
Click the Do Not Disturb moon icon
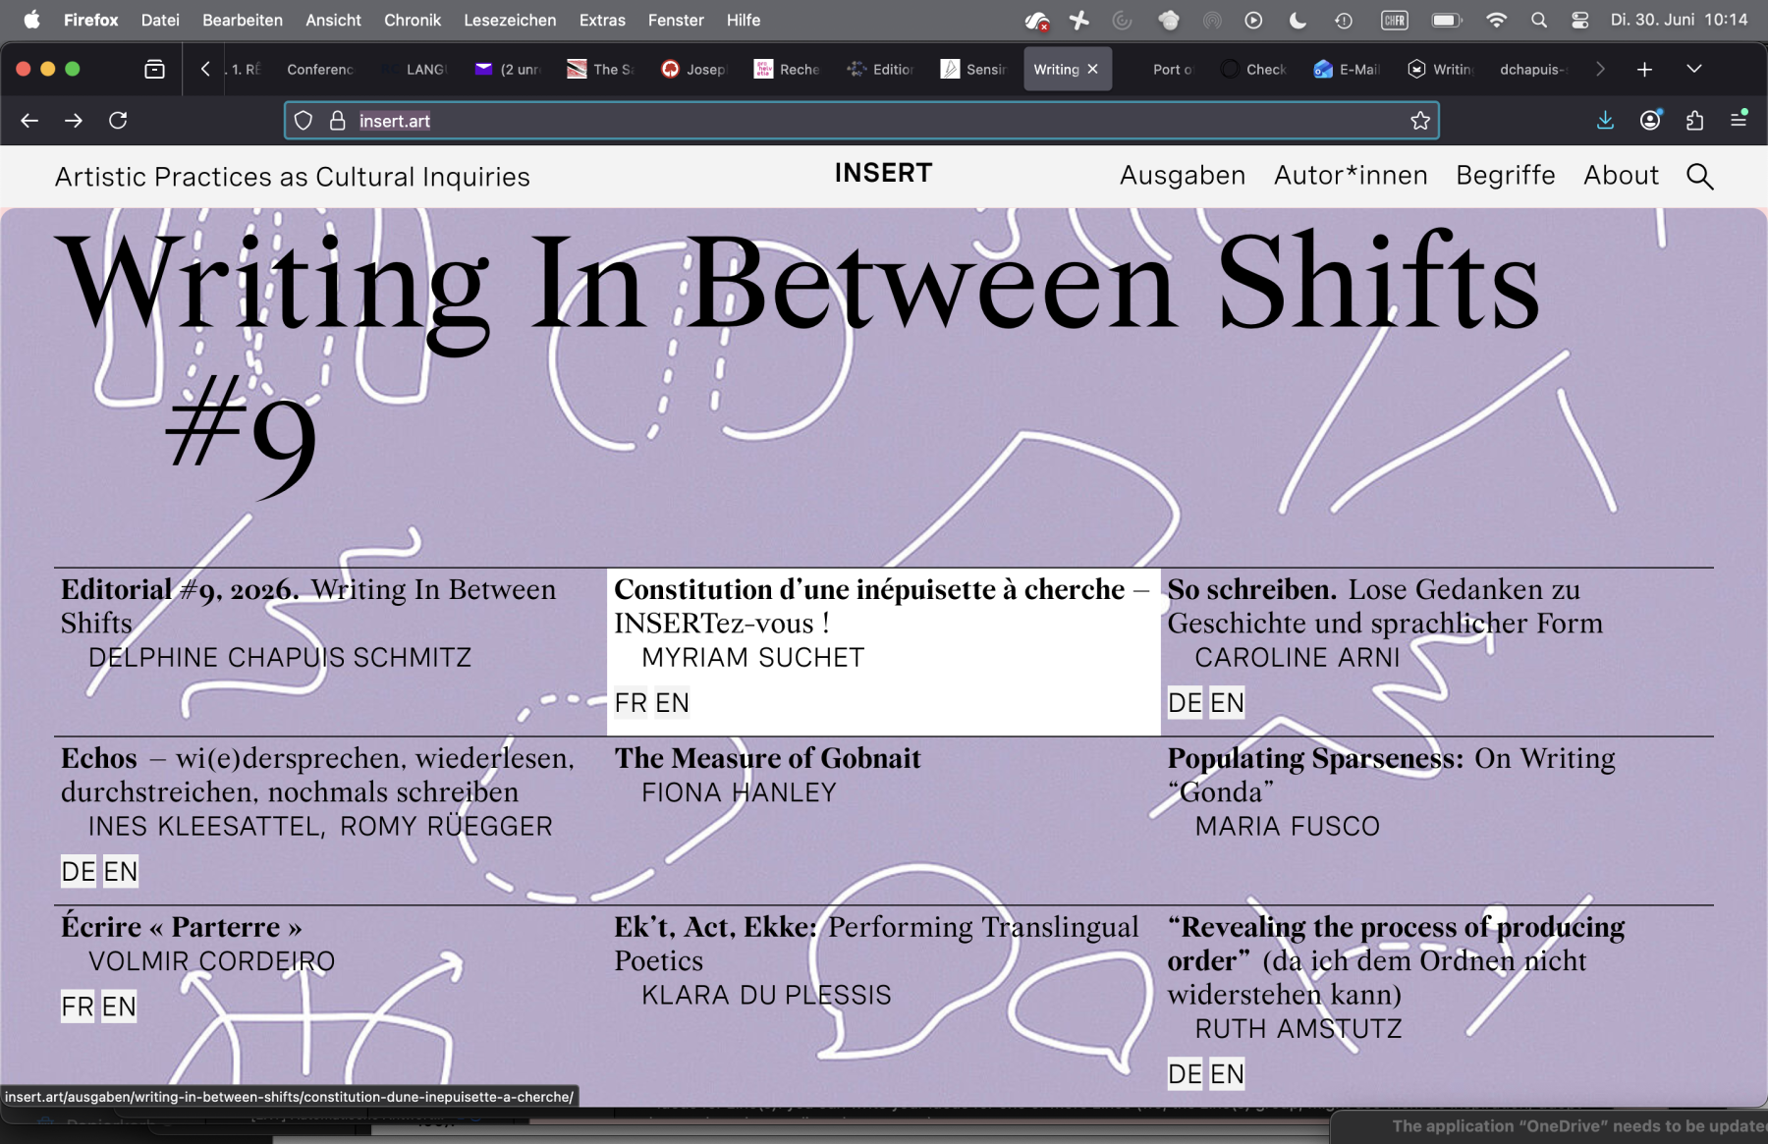(1298, 20)
